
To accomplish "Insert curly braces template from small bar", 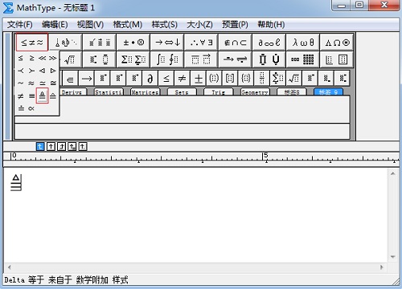I will coord(246,79).
